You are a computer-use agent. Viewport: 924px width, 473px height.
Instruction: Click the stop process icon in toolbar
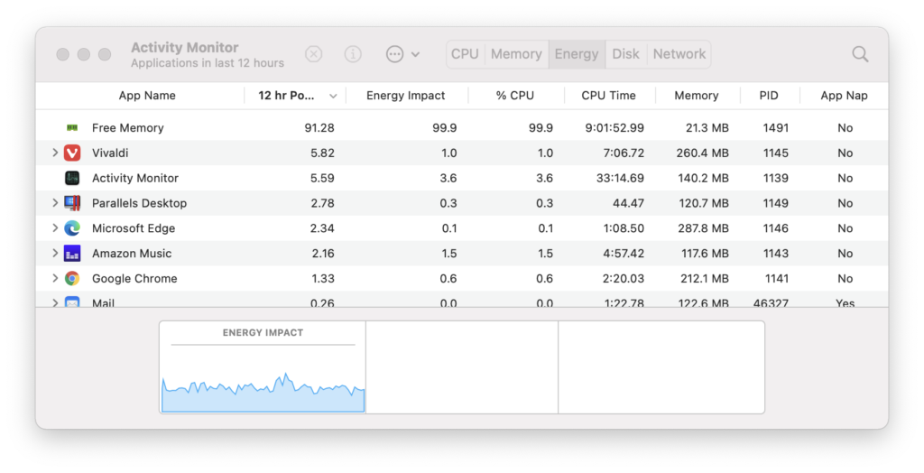coord(313,54)
